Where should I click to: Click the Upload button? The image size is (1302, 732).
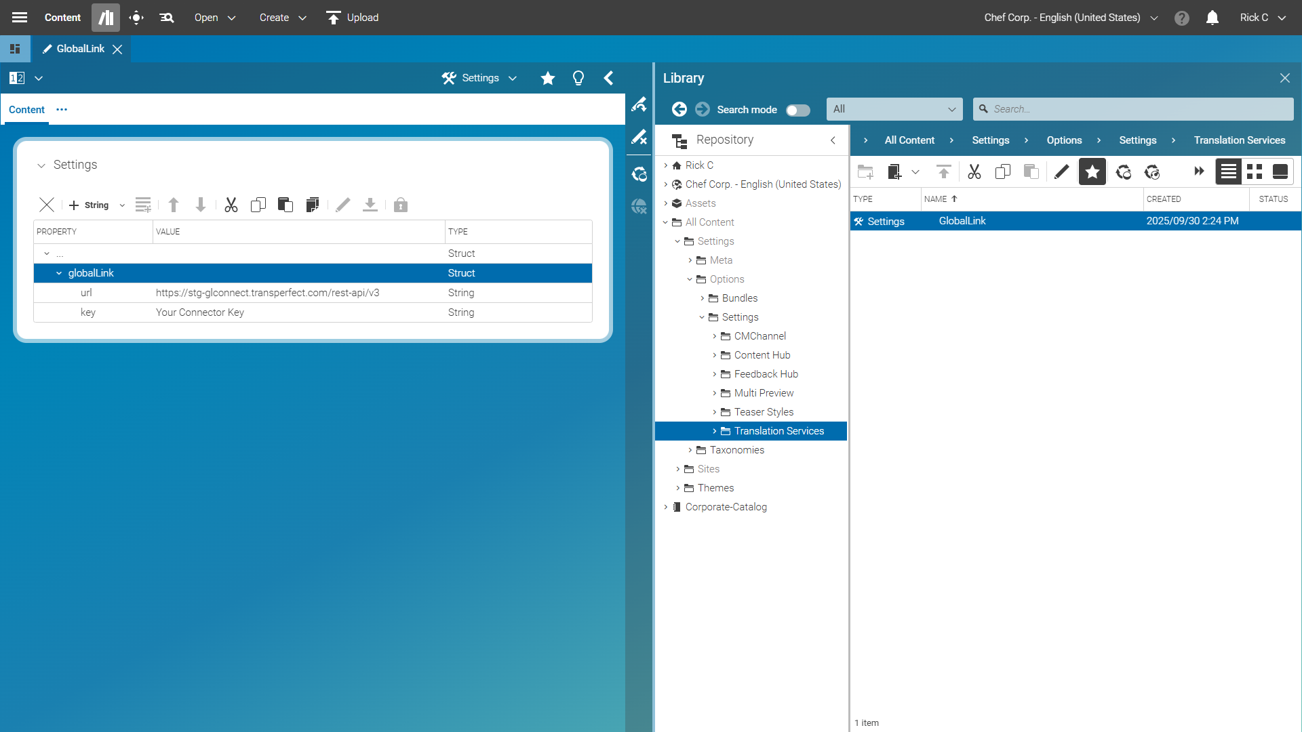(352, 18)
